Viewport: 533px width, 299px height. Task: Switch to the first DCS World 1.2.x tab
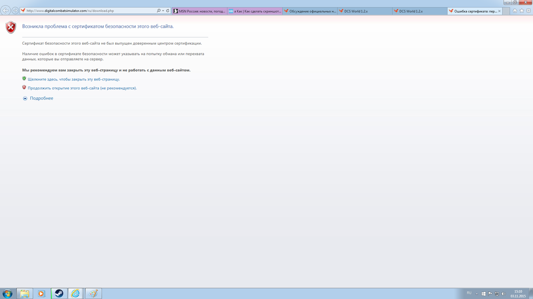(365, 11)
